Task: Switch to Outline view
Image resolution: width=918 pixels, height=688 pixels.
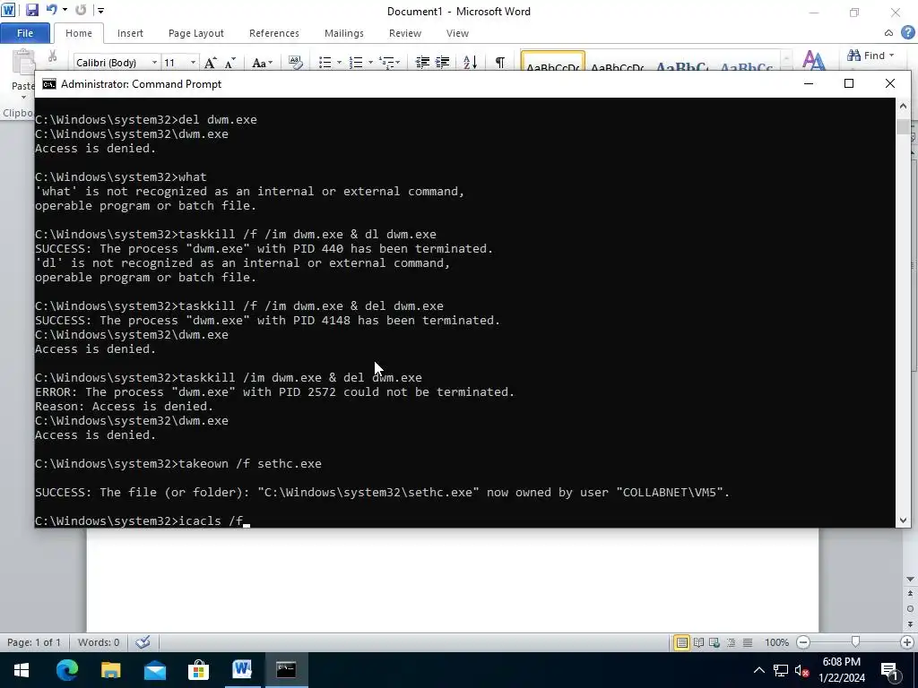Action: 732,642
